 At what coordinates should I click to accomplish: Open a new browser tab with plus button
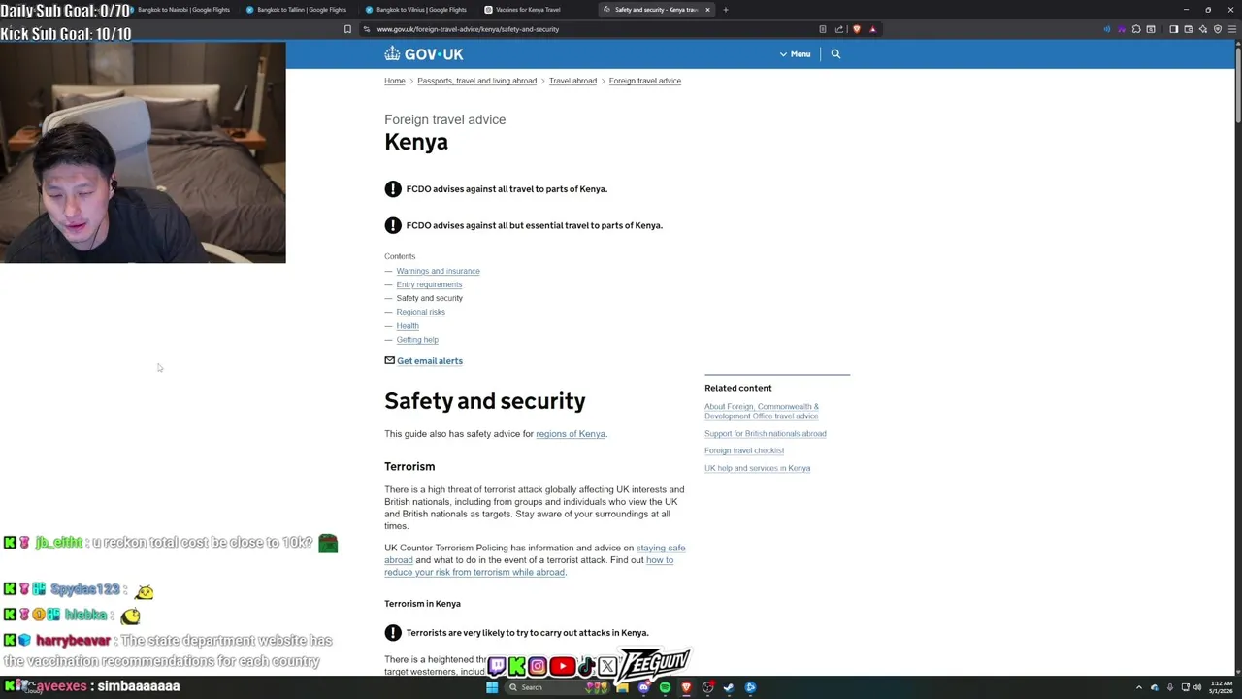(x=725, y=10)
